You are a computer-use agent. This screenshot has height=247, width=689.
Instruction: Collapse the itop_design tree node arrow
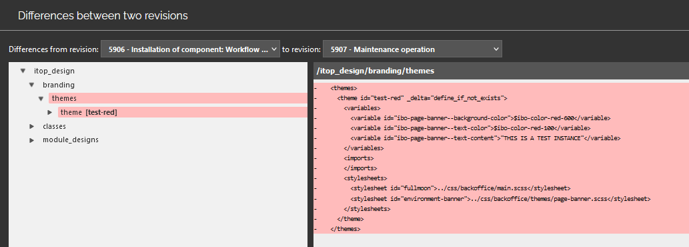click(x=23, y=71)
